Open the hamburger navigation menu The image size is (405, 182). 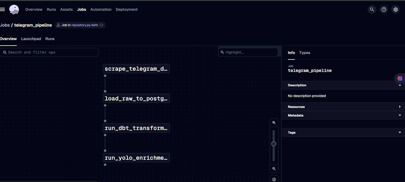pos(3,9)
